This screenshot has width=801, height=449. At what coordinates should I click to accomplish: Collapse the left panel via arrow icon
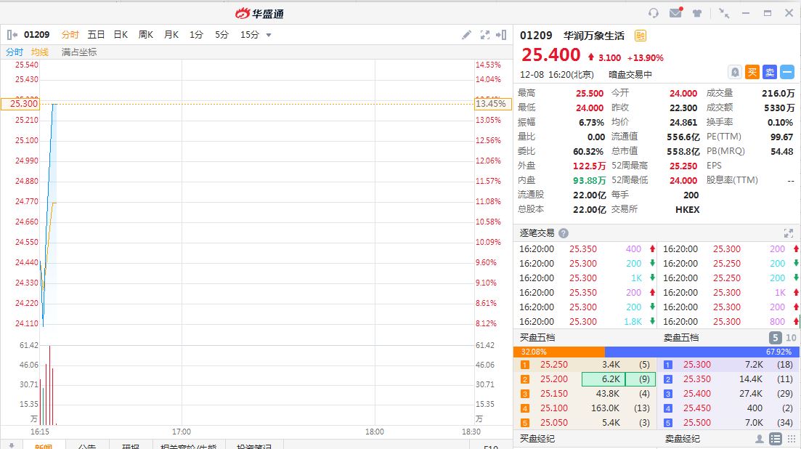coord(12,35)
